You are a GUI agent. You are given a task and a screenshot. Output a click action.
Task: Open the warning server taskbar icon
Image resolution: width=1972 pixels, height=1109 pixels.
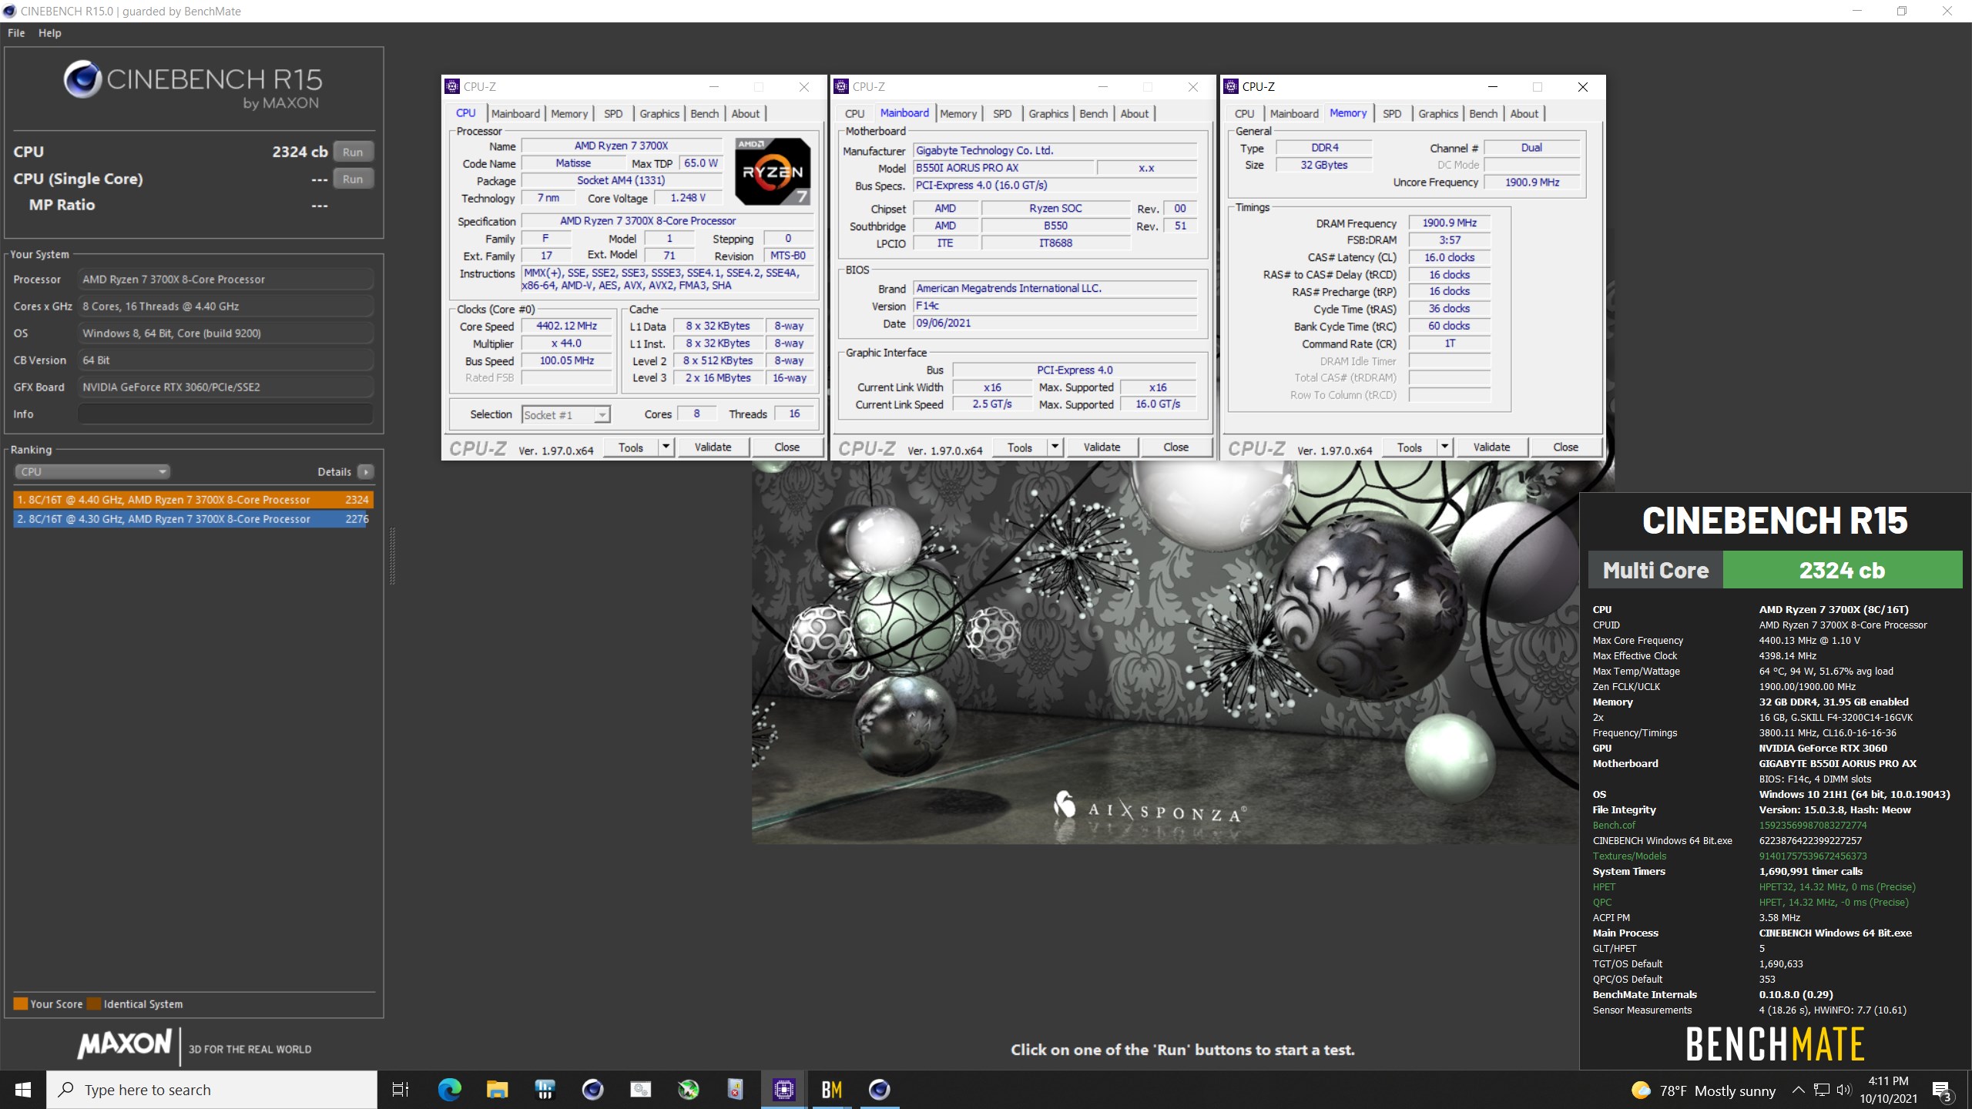tap(736, 1089)
